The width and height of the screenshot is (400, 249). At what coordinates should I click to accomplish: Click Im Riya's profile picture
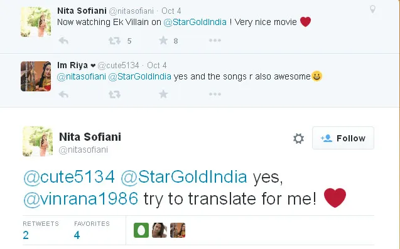pyautogui.click(x=36, y=76)
